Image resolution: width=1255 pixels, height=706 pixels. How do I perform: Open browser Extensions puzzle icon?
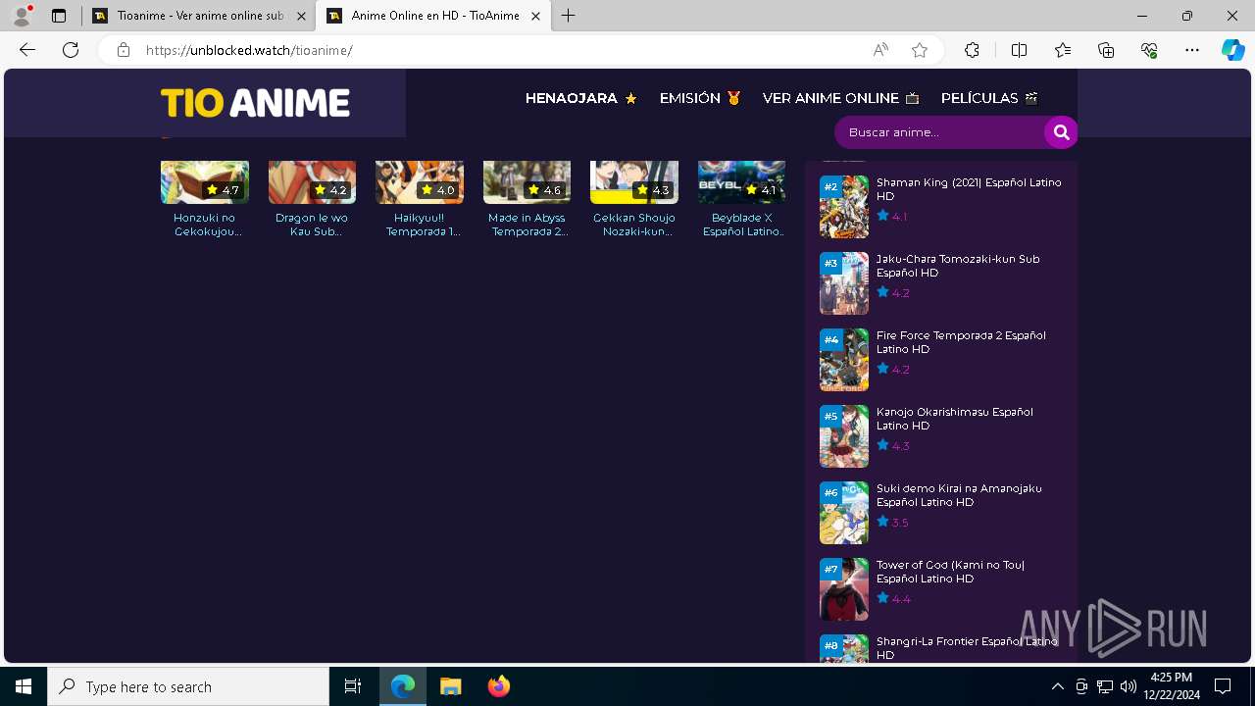pyautogui.click(x=972, y=50)
